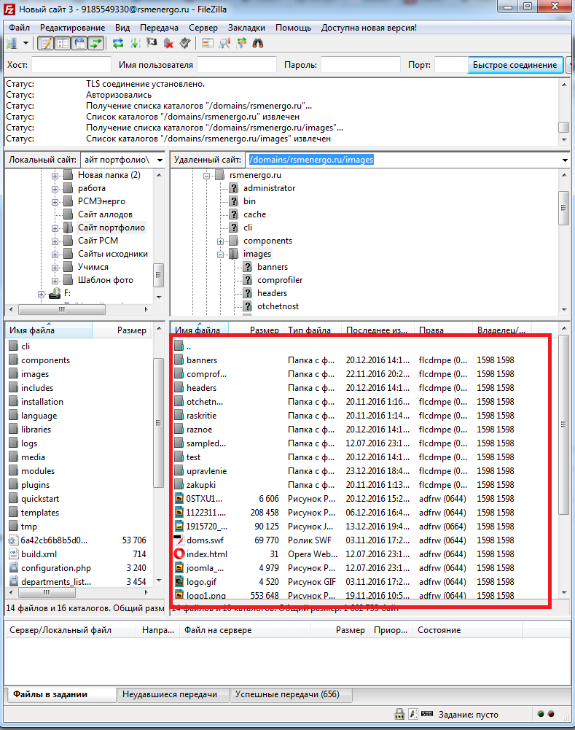Screen dimensions: 575x730
Task: Expand Сайт РСМ folder in local tree
Action: 55,241
